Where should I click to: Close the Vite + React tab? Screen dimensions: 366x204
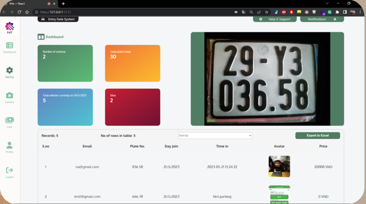click(54, 4)
